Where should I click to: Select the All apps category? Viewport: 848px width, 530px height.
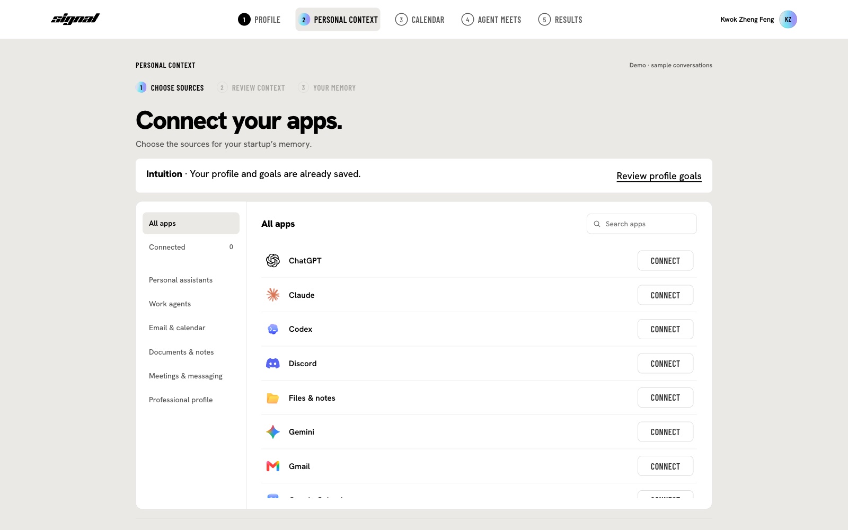pos(191,223)
